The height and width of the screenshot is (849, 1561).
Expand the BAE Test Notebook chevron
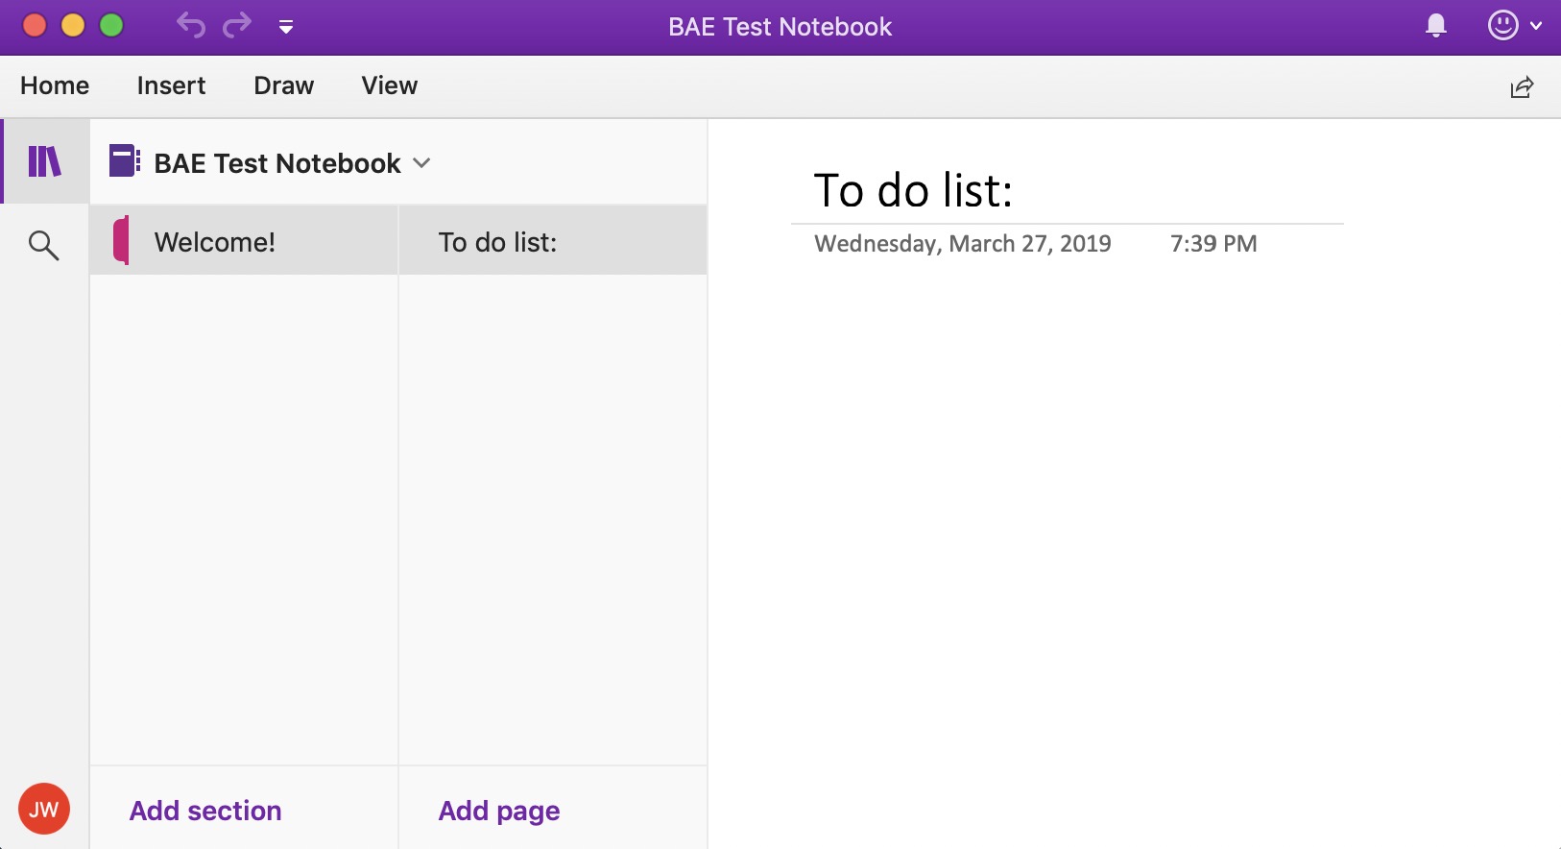click(x=421, y=163)
